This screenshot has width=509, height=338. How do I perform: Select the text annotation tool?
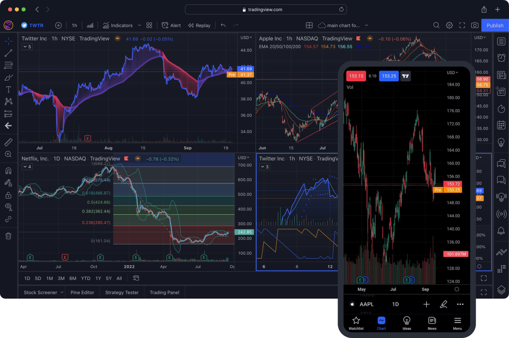coord(8,89)
